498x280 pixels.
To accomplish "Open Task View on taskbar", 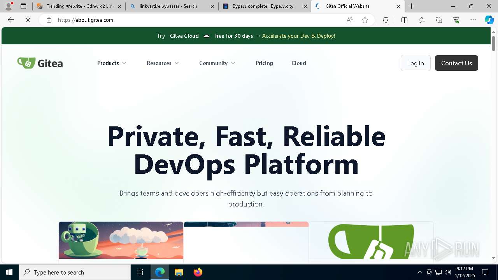I will pyautogui.click(x=140, y=272).
